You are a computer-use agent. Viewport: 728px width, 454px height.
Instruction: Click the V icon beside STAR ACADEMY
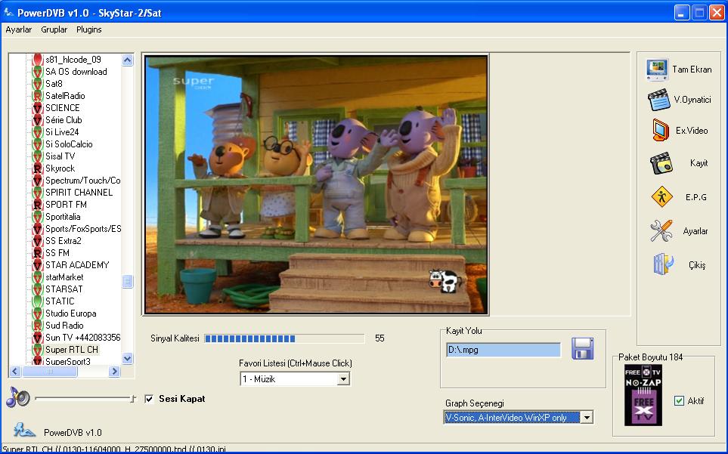37,265
